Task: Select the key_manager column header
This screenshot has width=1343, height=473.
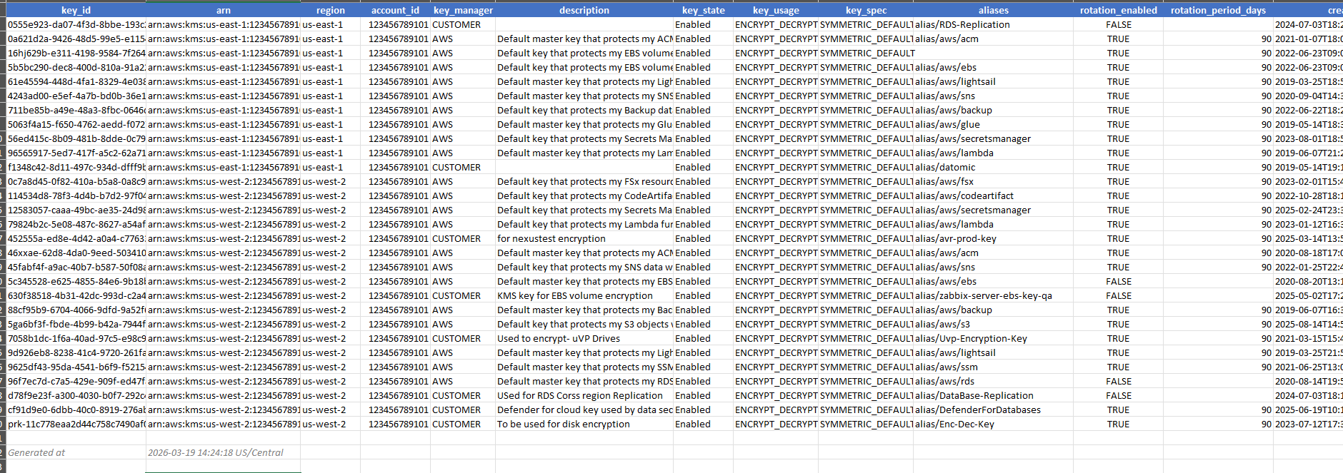Action: (463, 10)
